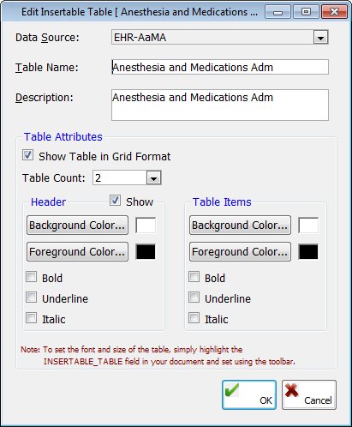This screenshot has width=352, height=427.
Task: Open the Data Source dropdown arrow
Action: pyautogui.click(x=320, y=38)
